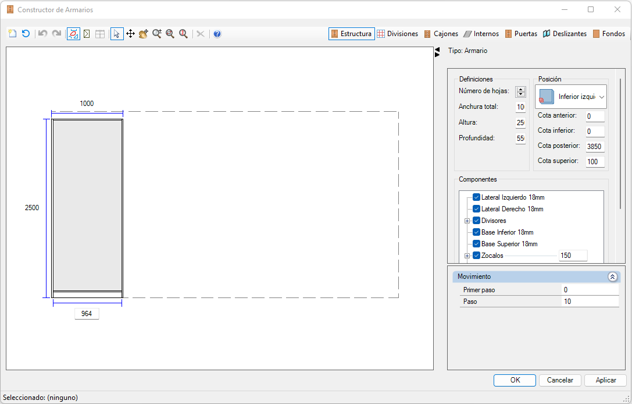The height and width of the screenshot is (404, 632).
Task: Open the Puertas tab
Action: pos(521,34)
